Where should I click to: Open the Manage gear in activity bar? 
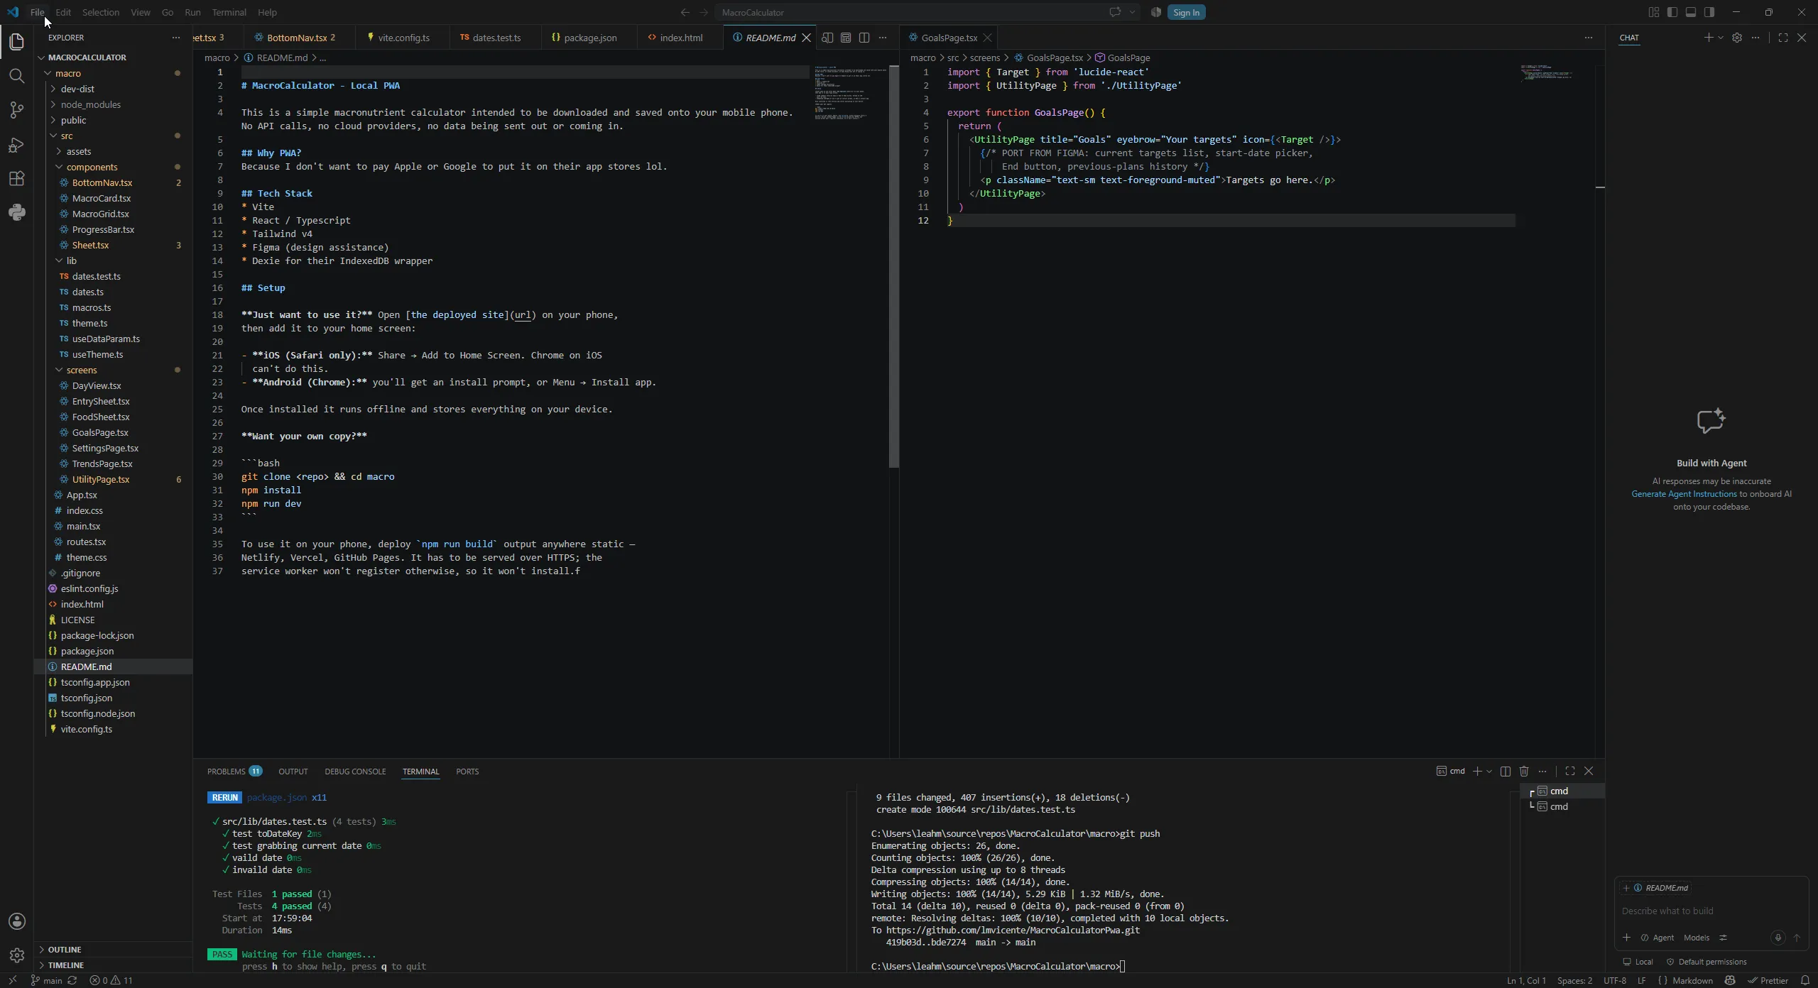tap(17, 955)
